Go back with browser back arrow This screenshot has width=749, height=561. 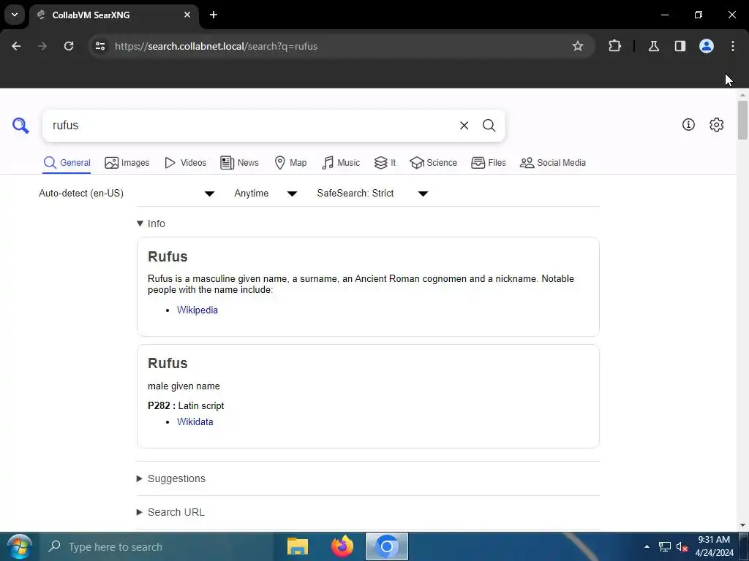pos(16,46)
